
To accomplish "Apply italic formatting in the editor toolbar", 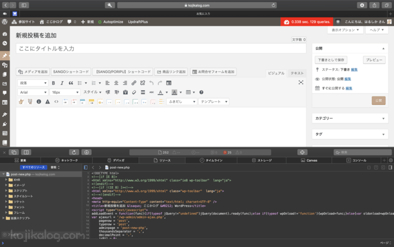I will click(62, 83).
